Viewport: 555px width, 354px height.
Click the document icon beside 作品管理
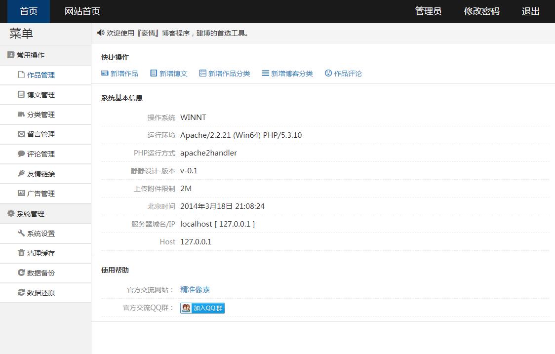click(21, 75)
